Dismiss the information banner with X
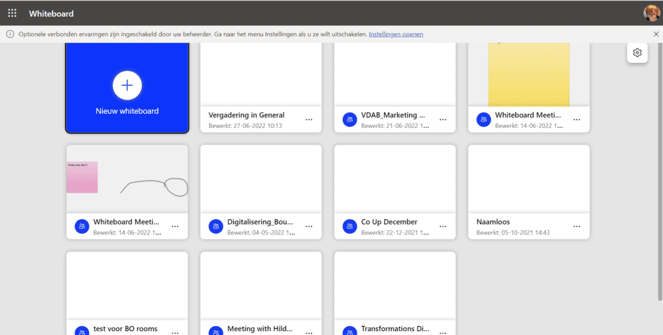 (656, 34)
